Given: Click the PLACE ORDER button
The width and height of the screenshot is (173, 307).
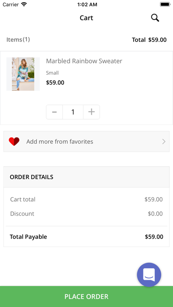Looking at the screenshot, I should click(86, 296).
